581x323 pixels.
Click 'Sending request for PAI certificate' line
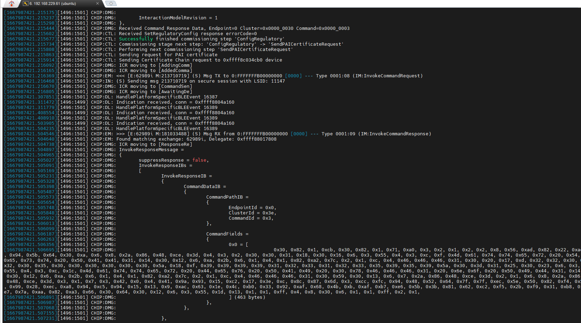click(x=168, y=55)
